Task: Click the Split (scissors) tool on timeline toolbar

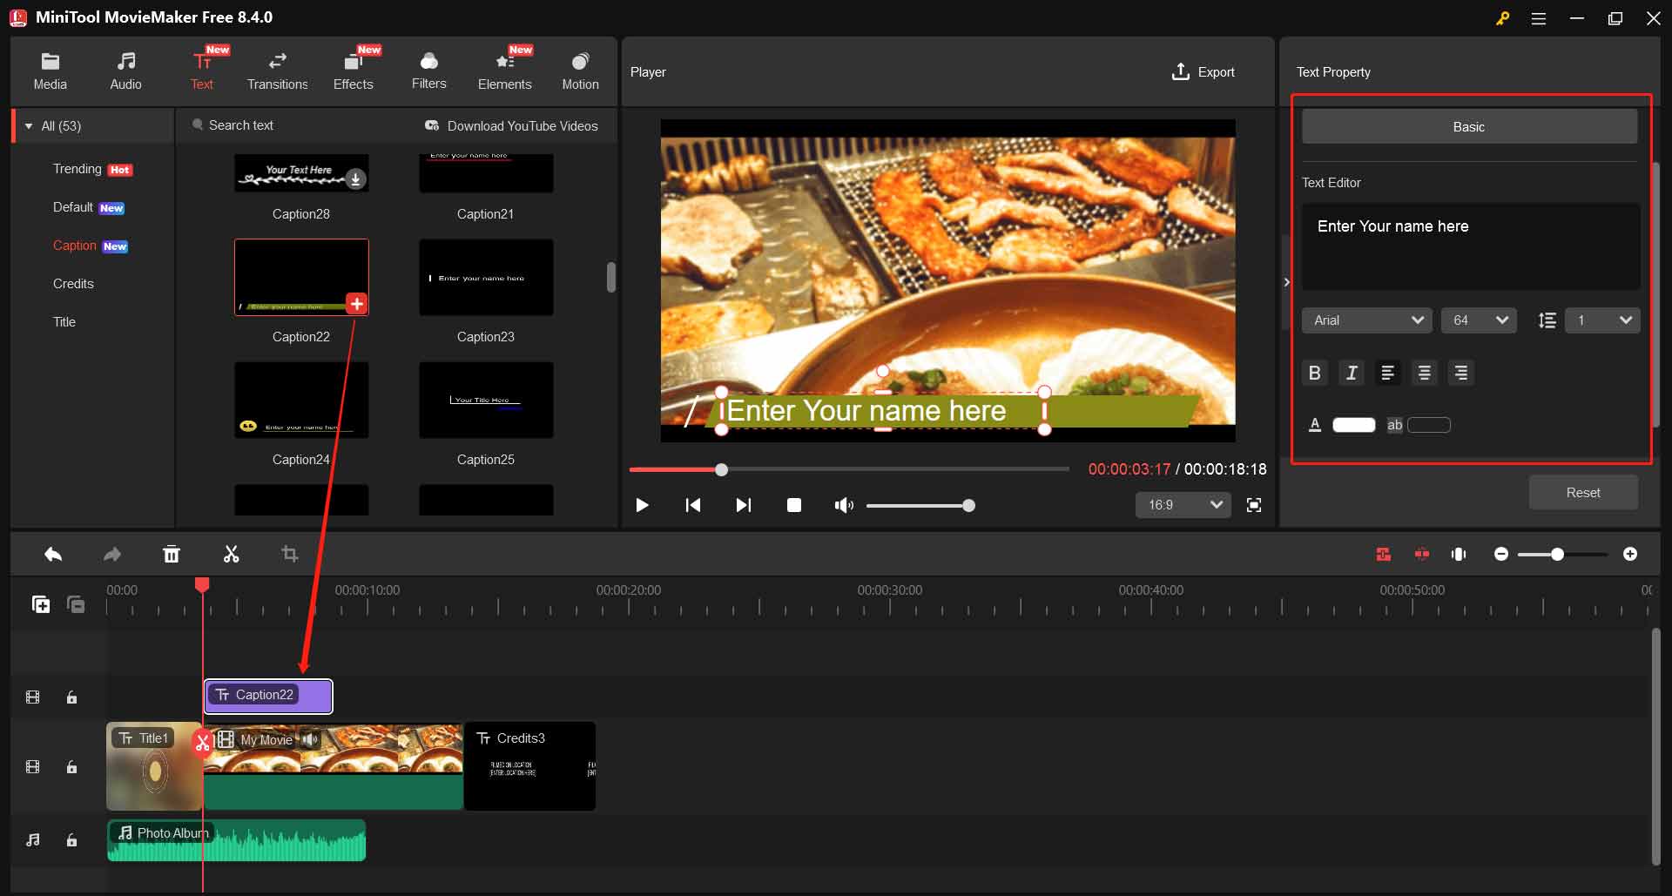Action: pyautogui.click(x=231, y=554)
